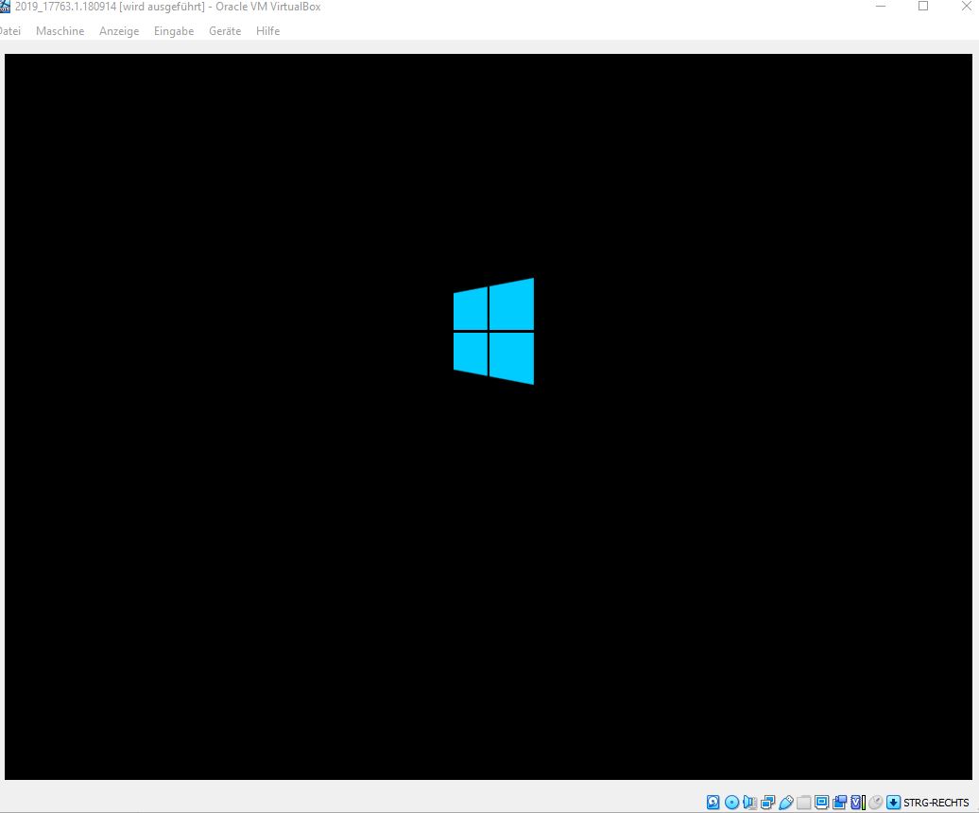Viewport: 979px width, 813px height.
Task: Minimize the VirtualBox window
Action: click(x=881, y=7)
